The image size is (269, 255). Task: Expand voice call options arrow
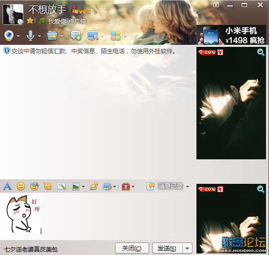pyautogui.click(x=40, y=36)
